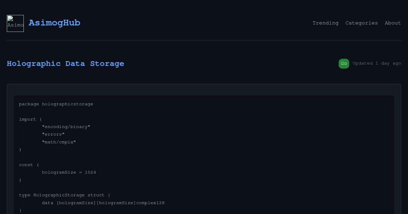Click the "type HolographicStorage struct" line
The height and width of the screenshot is (214, 408).
pyautogui.click(x=65, y=195)
